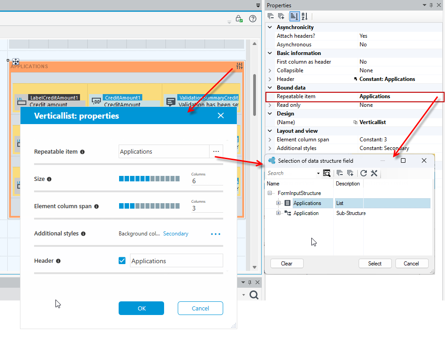This screenshot has width=445, height=340.
Task: Switch Properties panel to categorized view
Action: (294, 16)
